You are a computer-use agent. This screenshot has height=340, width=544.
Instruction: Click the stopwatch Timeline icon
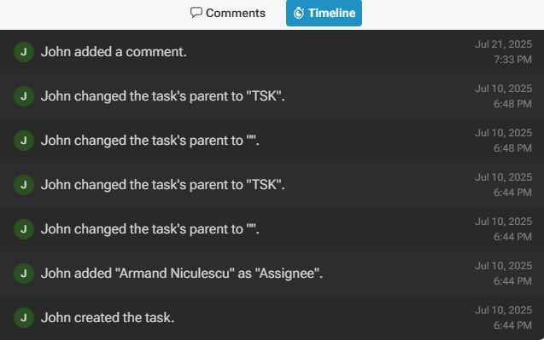(x=298, y=13)
